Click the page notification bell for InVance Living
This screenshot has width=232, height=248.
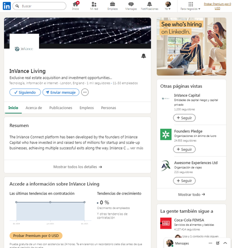(x=144, y=56)
